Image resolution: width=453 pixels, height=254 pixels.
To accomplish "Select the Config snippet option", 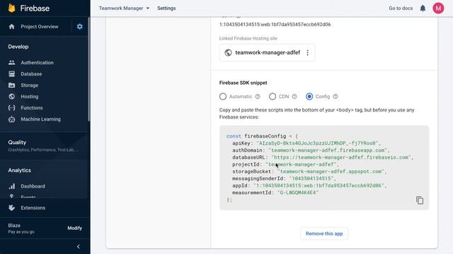I will click(x=309, y=97).
